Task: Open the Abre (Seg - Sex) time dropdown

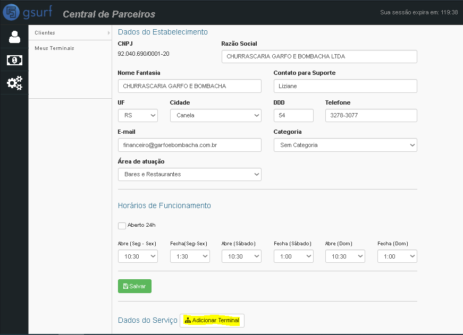Action: pyautogui.click(x=138, y=256)
